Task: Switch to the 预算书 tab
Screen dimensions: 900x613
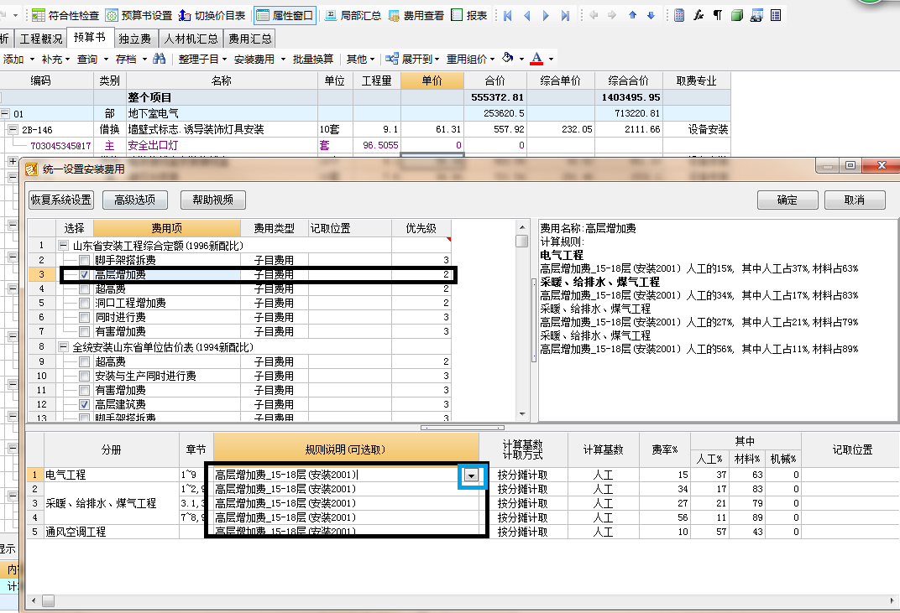Action: tap(90, 37)
